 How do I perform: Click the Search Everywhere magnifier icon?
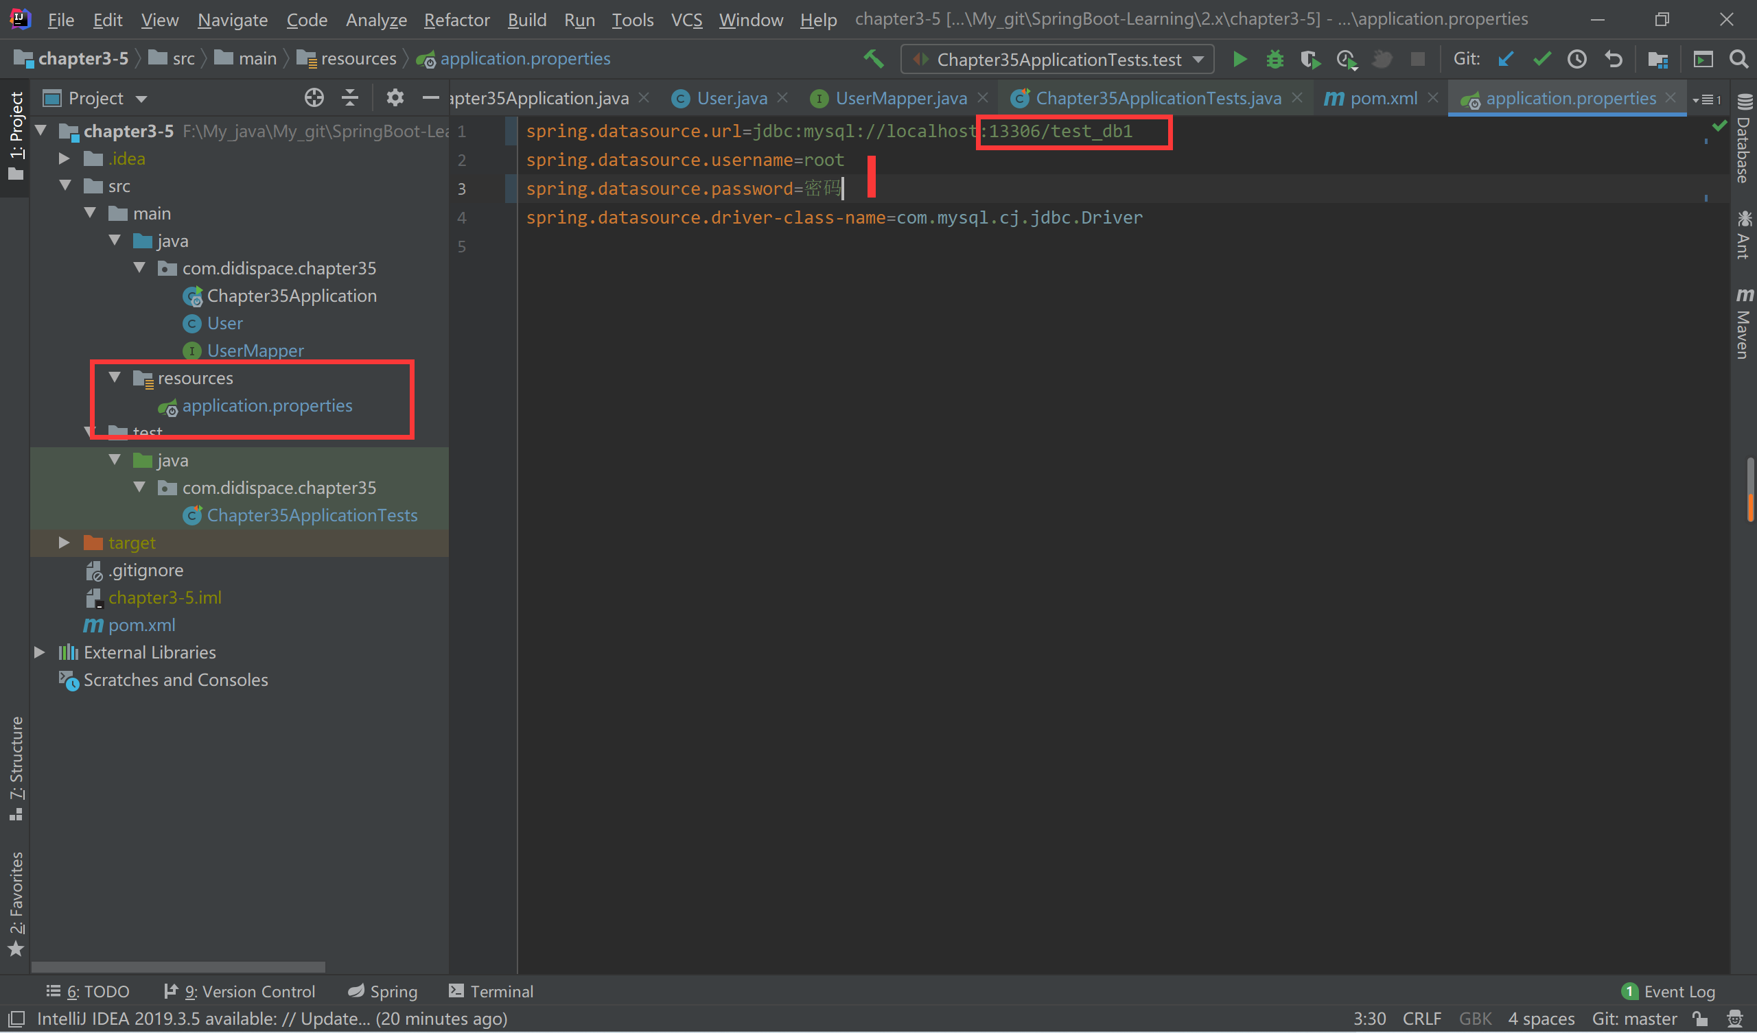(1738, 59)
